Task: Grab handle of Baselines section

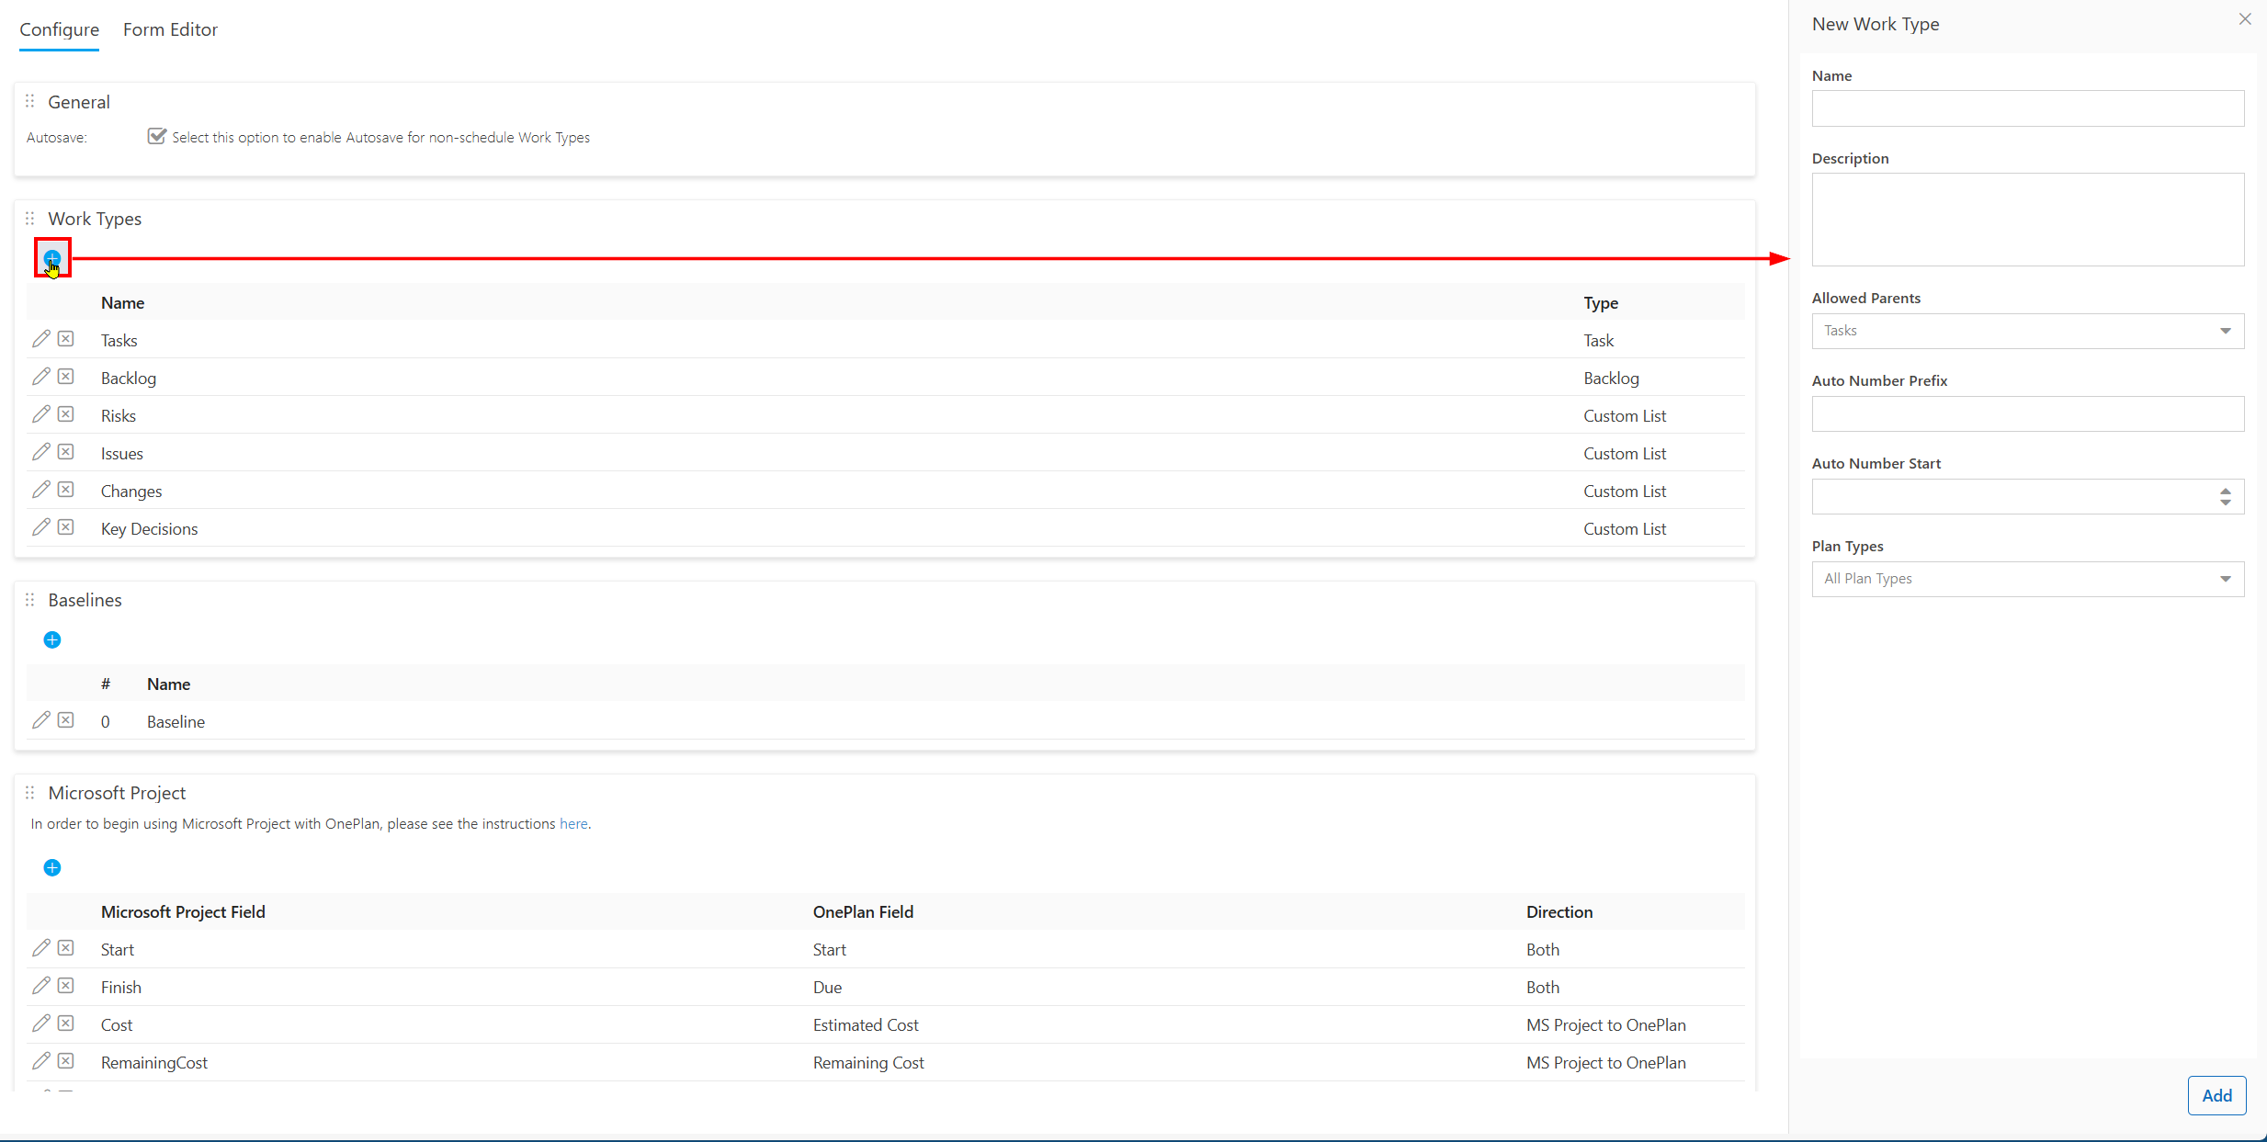Action: (30, 600)
